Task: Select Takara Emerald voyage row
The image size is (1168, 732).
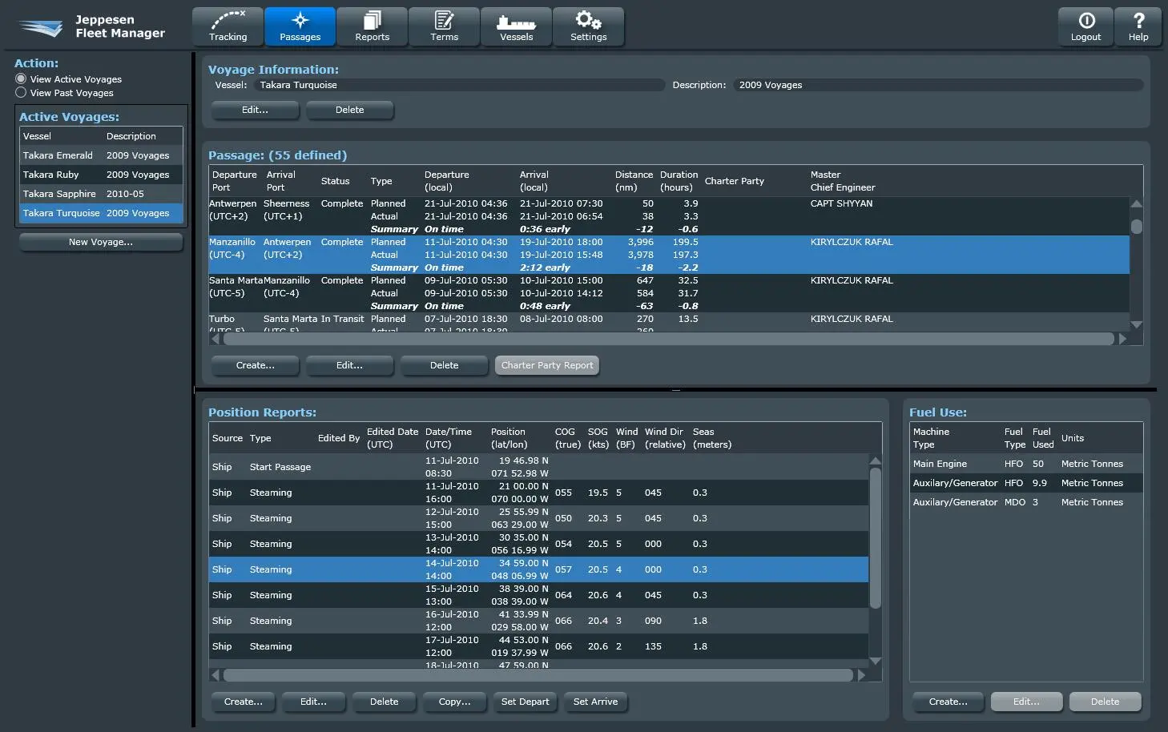Action: tap(101, 155)
